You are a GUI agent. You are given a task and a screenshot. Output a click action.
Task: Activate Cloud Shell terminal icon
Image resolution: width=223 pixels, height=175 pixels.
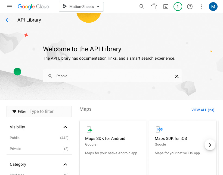[x=166, y=7]
